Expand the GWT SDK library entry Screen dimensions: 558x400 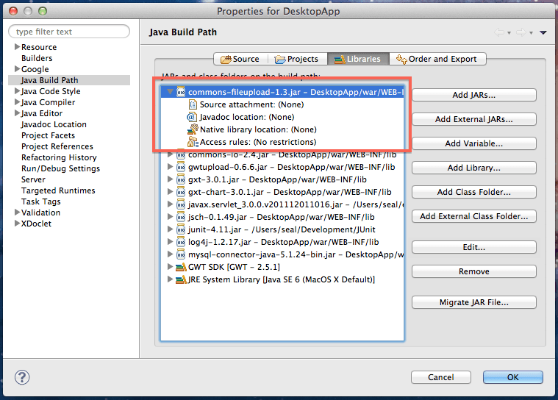170,267
